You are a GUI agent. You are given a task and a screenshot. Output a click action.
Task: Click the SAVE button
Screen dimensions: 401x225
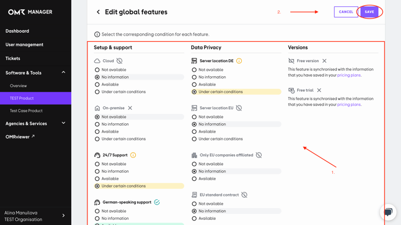(369, 12)
